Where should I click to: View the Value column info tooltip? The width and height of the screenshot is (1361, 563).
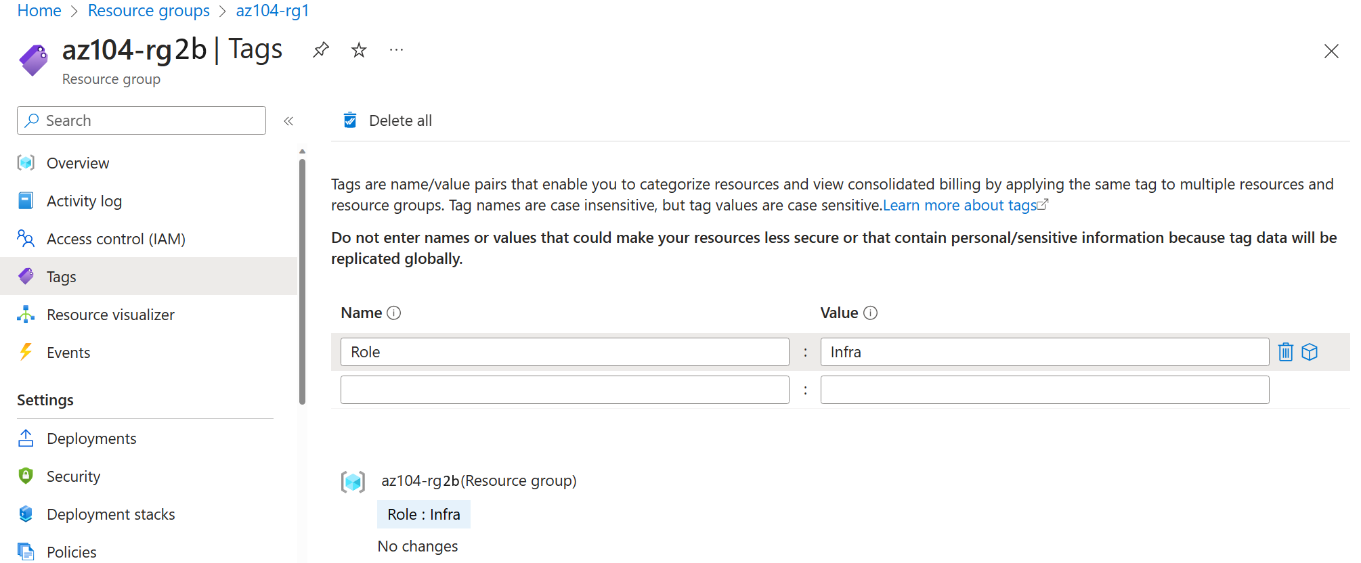[x=871, y=313]
